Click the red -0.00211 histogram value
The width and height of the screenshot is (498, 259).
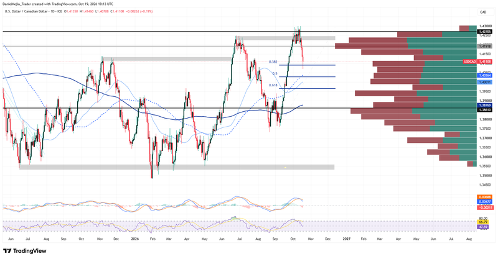[x=485, y=207]
